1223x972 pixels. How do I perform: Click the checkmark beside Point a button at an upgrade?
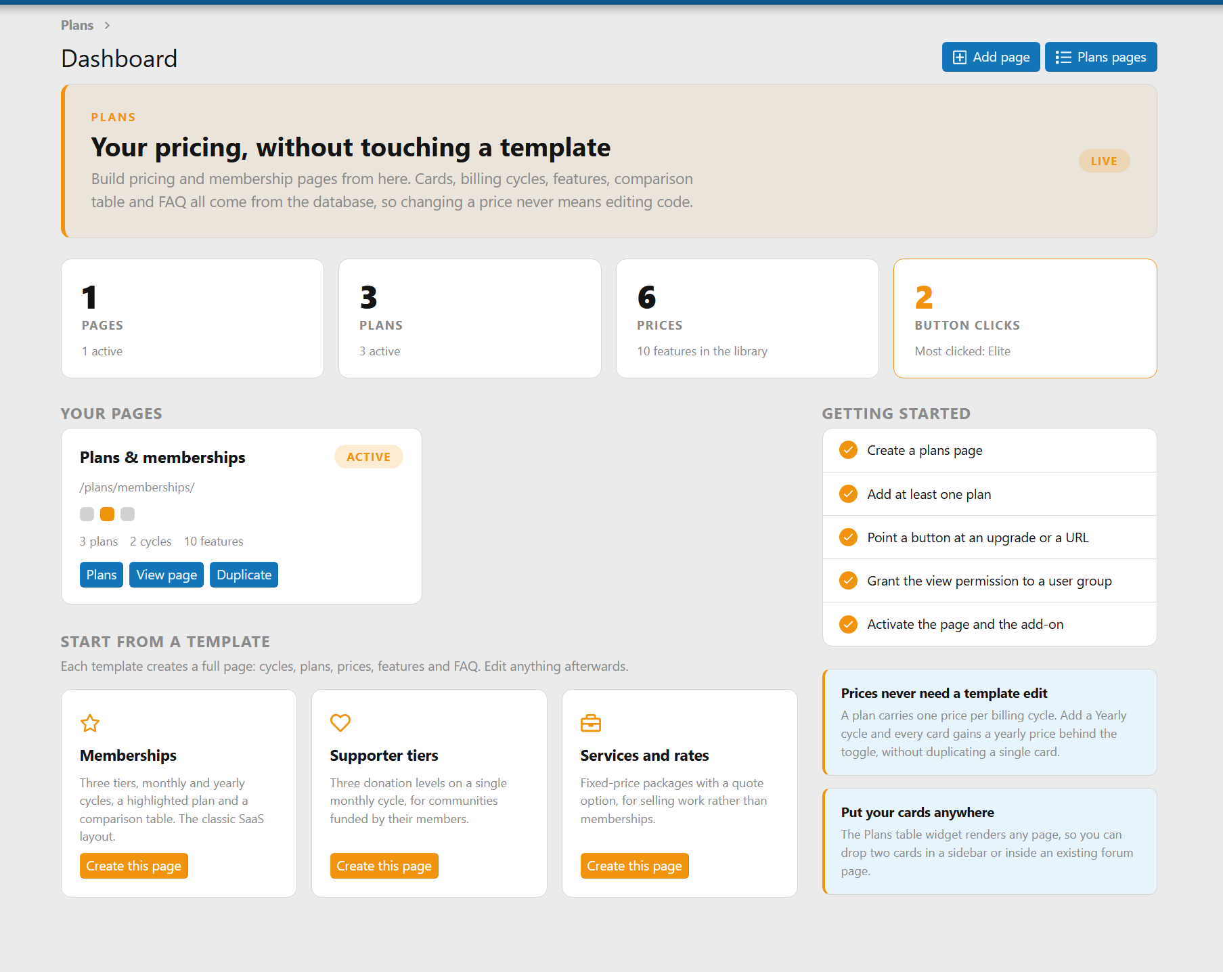[848, 537]
